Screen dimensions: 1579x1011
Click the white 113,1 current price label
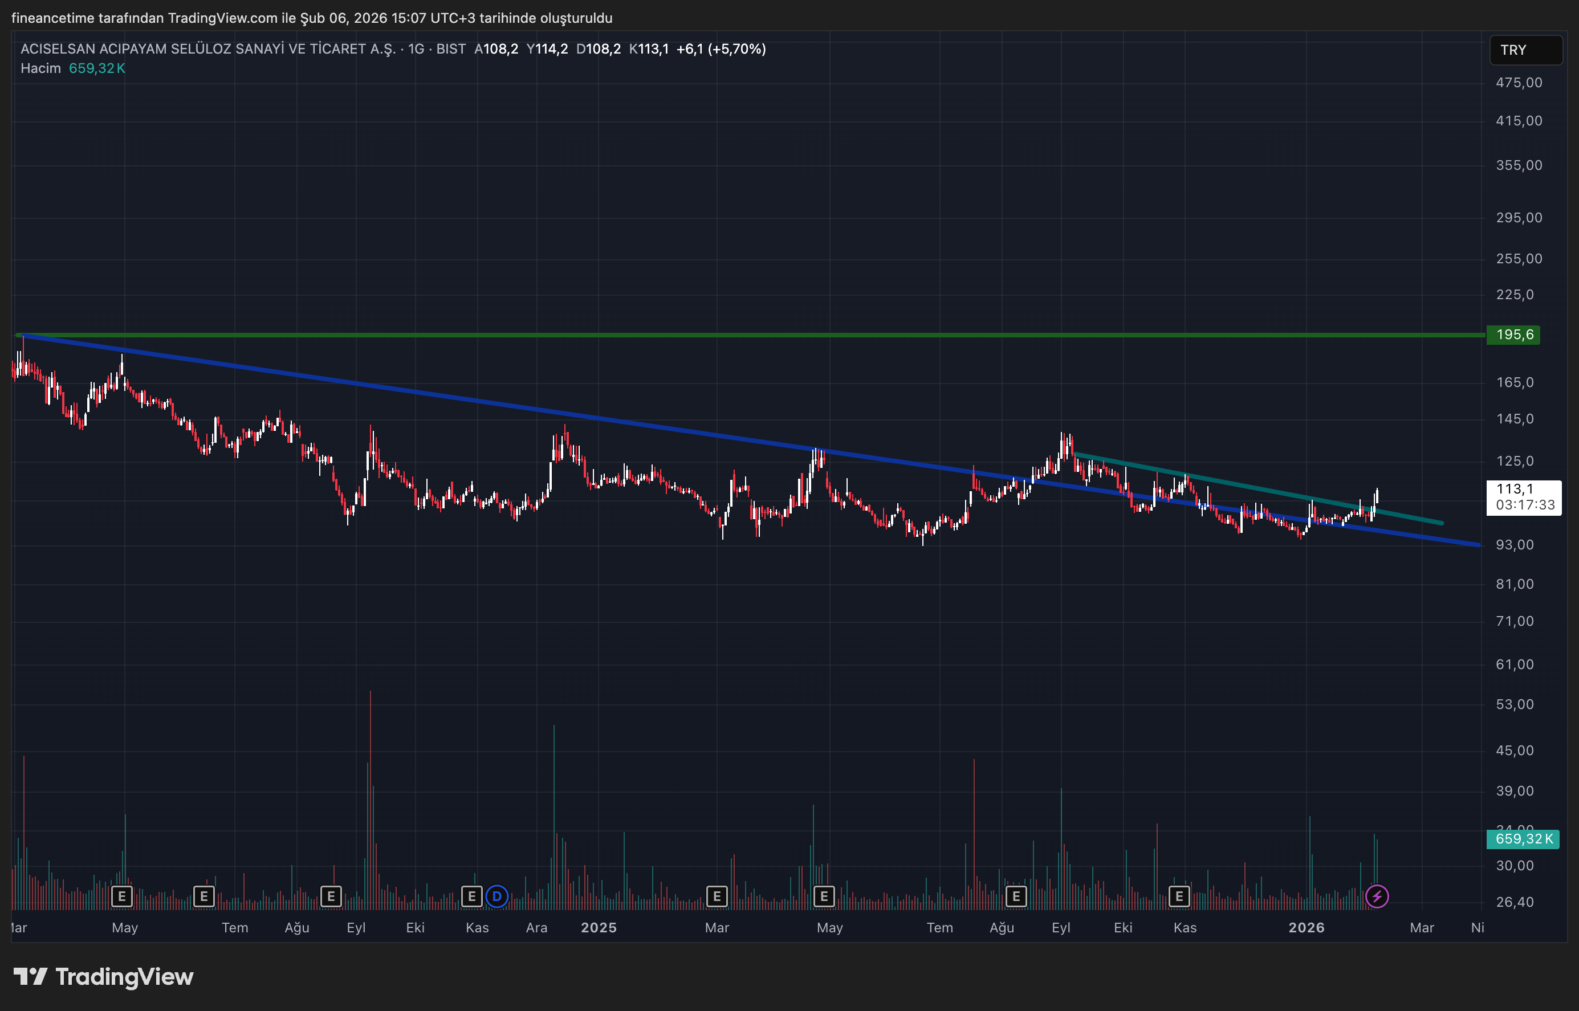click(1523, 497)
